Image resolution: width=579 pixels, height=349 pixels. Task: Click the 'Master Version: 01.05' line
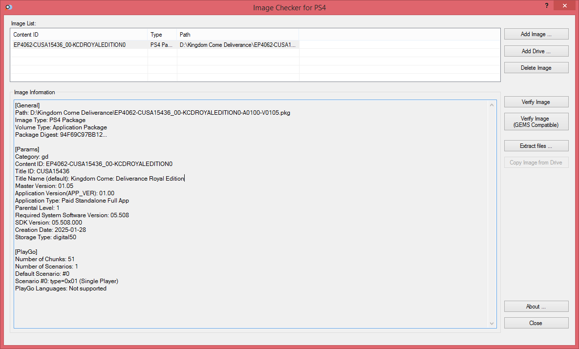44,186
